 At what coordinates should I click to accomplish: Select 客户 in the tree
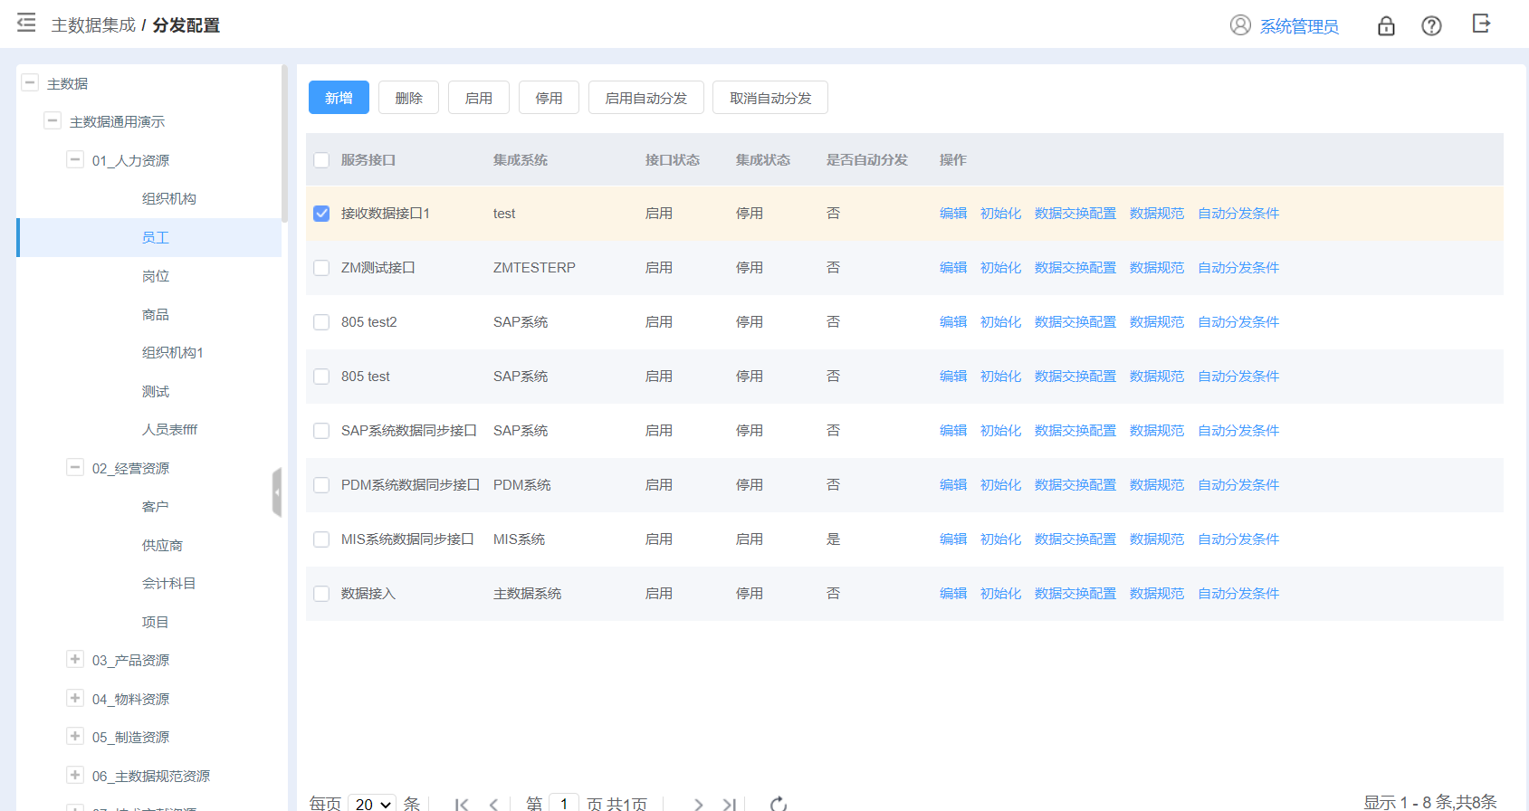pyautogui.click(x=156, y=507)
